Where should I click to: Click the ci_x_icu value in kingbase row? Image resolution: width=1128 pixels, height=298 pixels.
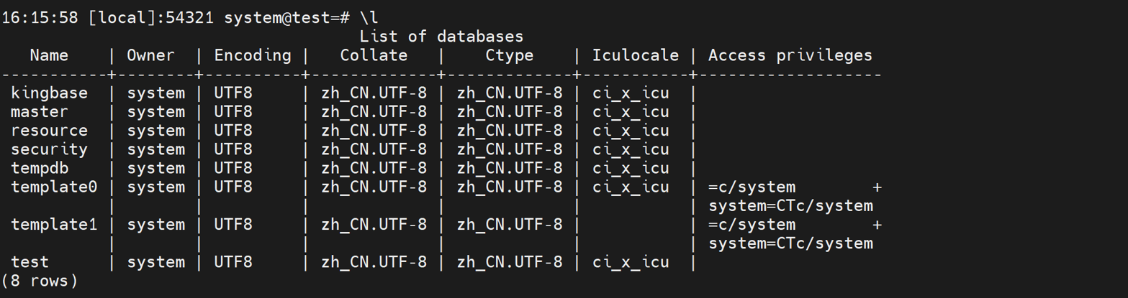(x=631, y=93)
